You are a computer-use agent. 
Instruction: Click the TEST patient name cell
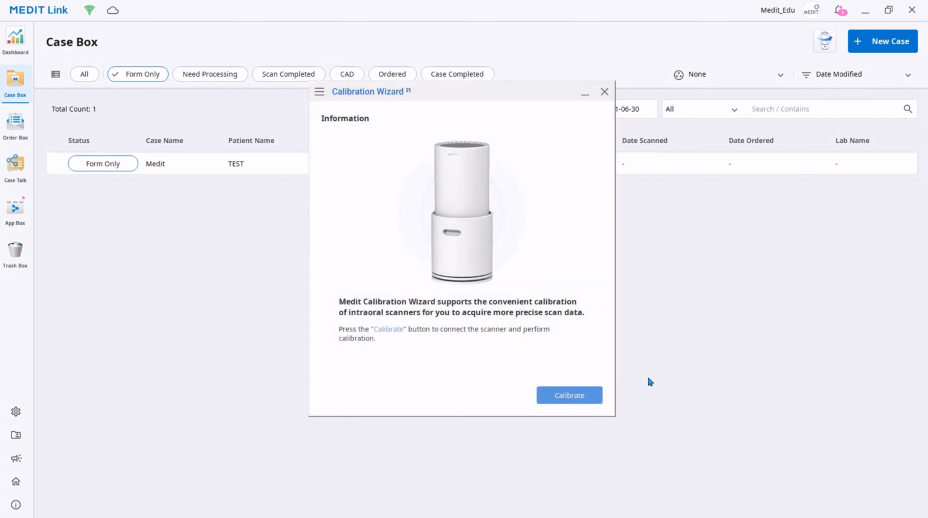tap(236, 164)
